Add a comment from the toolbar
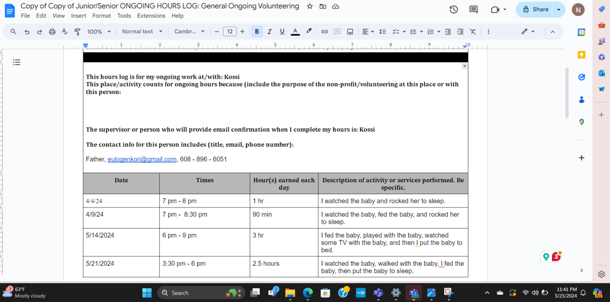This screenshot has height=302, width=610. tap(337, 31)
